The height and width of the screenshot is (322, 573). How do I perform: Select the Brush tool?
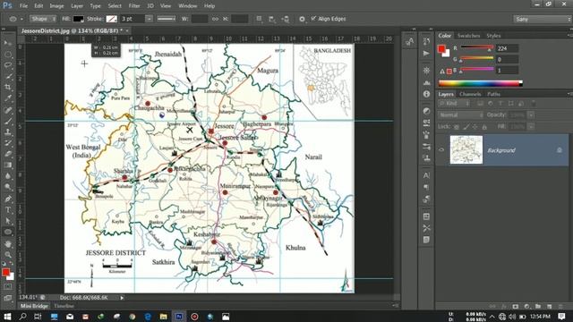point(8,122)
